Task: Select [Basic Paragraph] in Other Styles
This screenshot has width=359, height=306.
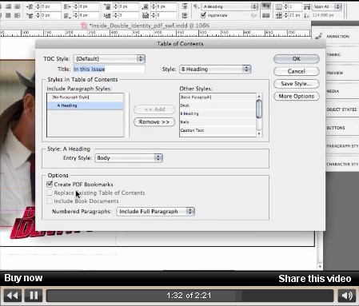Action: pos(217,97)
